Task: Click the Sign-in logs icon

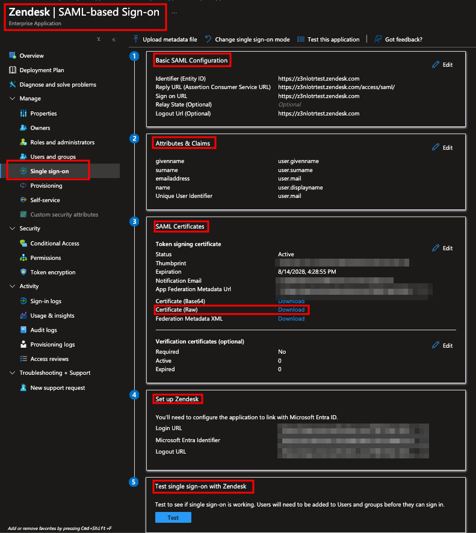Action: 23,301
